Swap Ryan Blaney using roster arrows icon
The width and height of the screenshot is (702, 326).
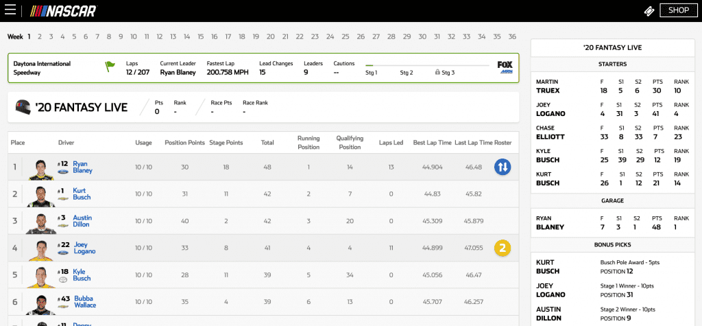(503, 167)
